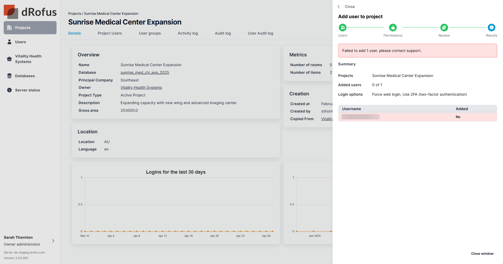The height and width of the screenshot is (264, 503).
Task: Click the Sunrise Medical Center Expansion page title
Action: coord(125,22)
